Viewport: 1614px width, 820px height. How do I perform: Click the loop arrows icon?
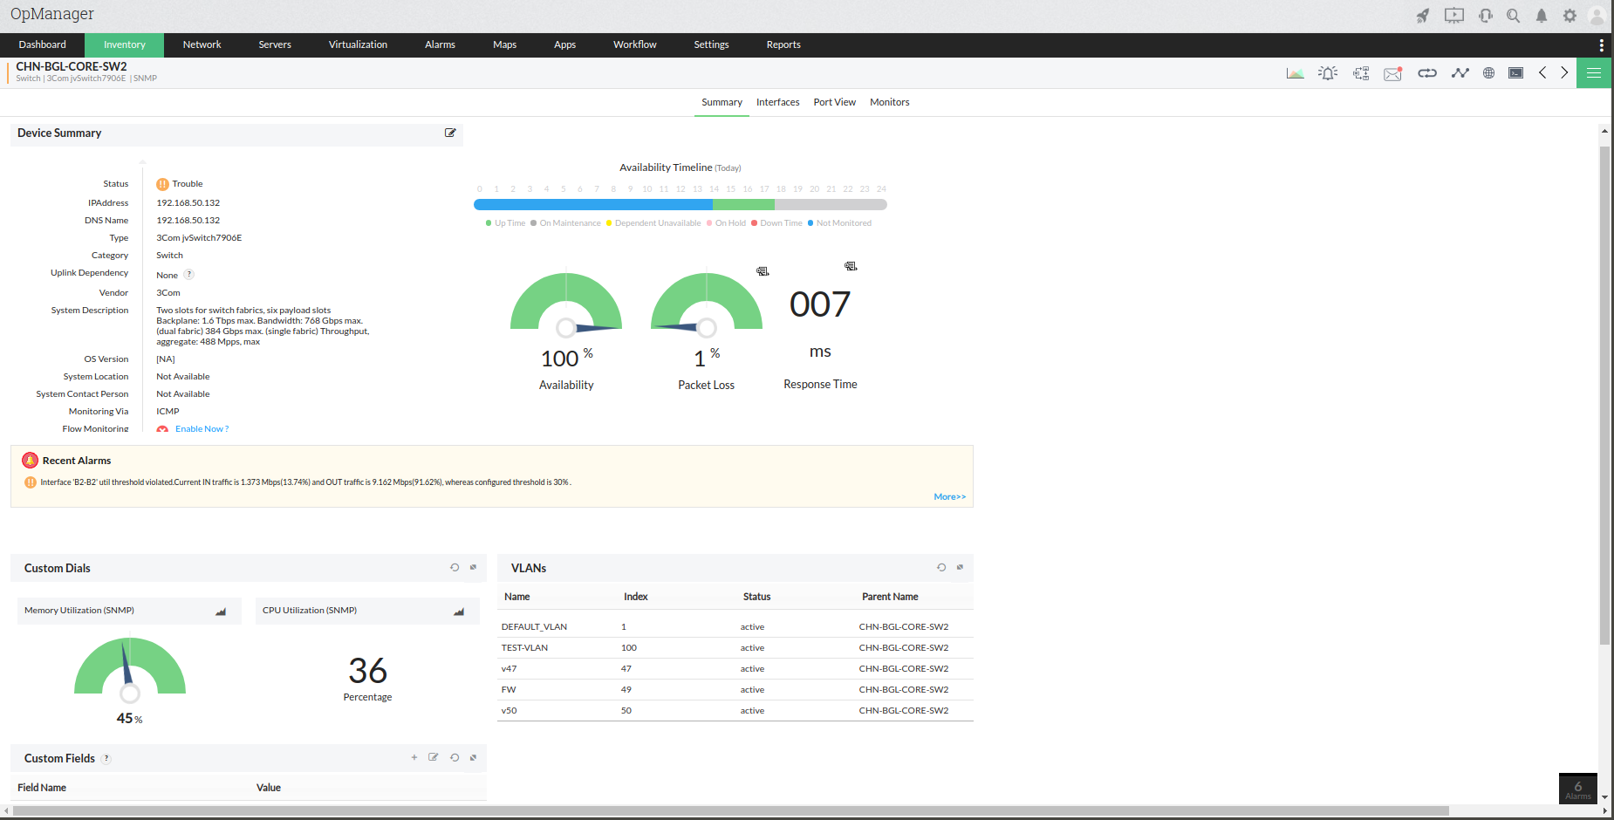[x=1427, y=73]
